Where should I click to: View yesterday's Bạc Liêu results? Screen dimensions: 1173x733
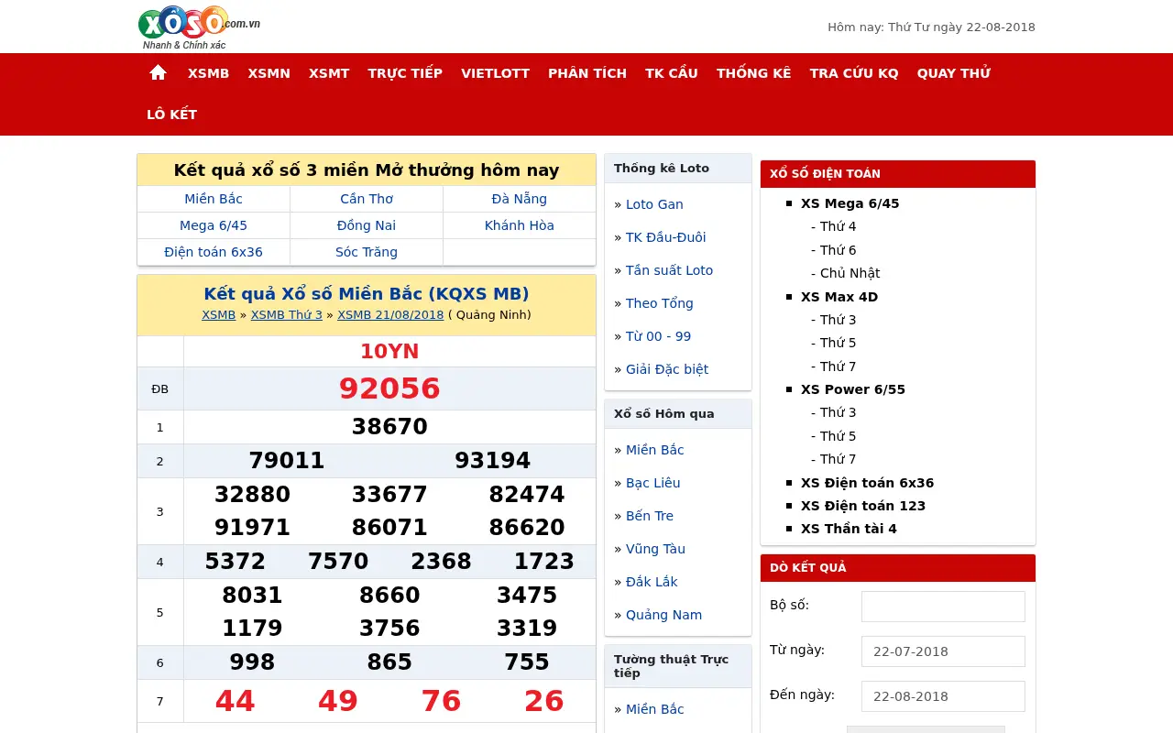652,483
